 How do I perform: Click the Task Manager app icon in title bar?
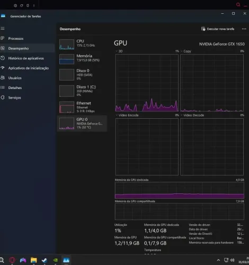click(x=3, y=16)
